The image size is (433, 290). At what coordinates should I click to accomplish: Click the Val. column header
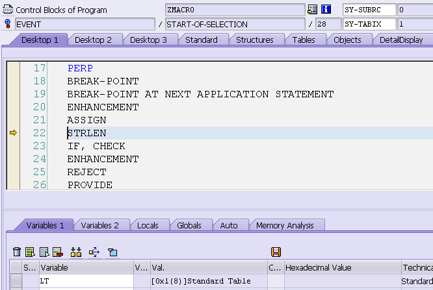[x=209, y=267]
